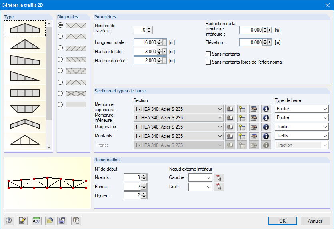334x229 pixels.
Task: Expand Membrure supérieure section dropdown
Action: 220,109
